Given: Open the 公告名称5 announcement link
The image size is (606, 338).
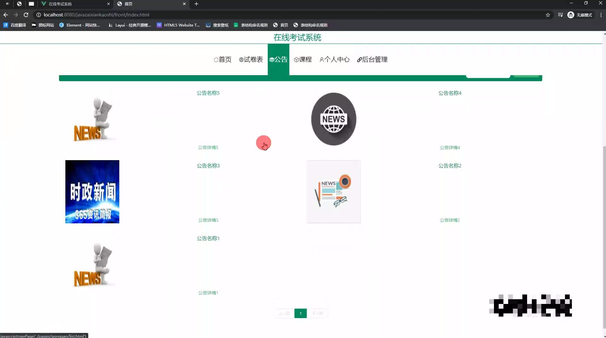Looking at the screenshot, I should 208,93.
